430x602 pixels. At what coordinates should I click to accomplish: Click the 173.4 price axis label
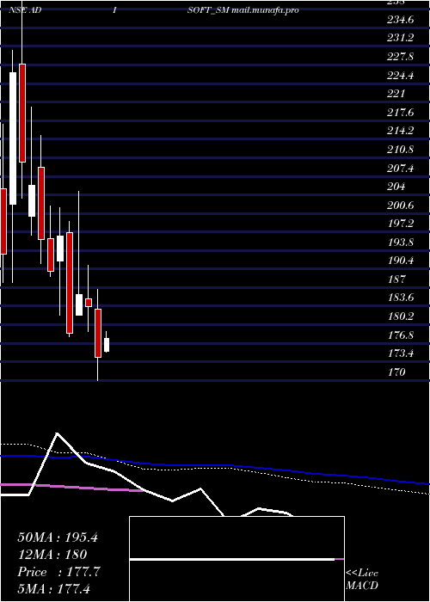point(401,353)
